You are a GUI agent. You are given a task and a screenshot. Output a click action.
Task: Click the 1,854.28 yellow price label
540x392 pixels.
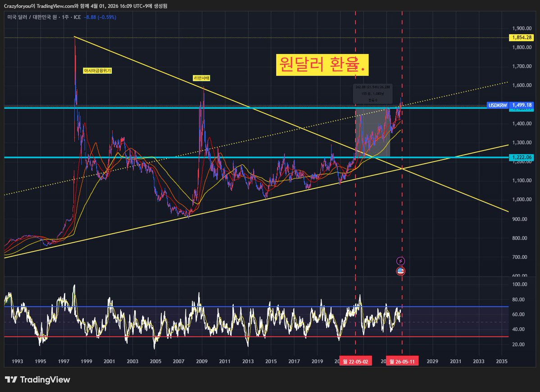click(x=522, y=37)
